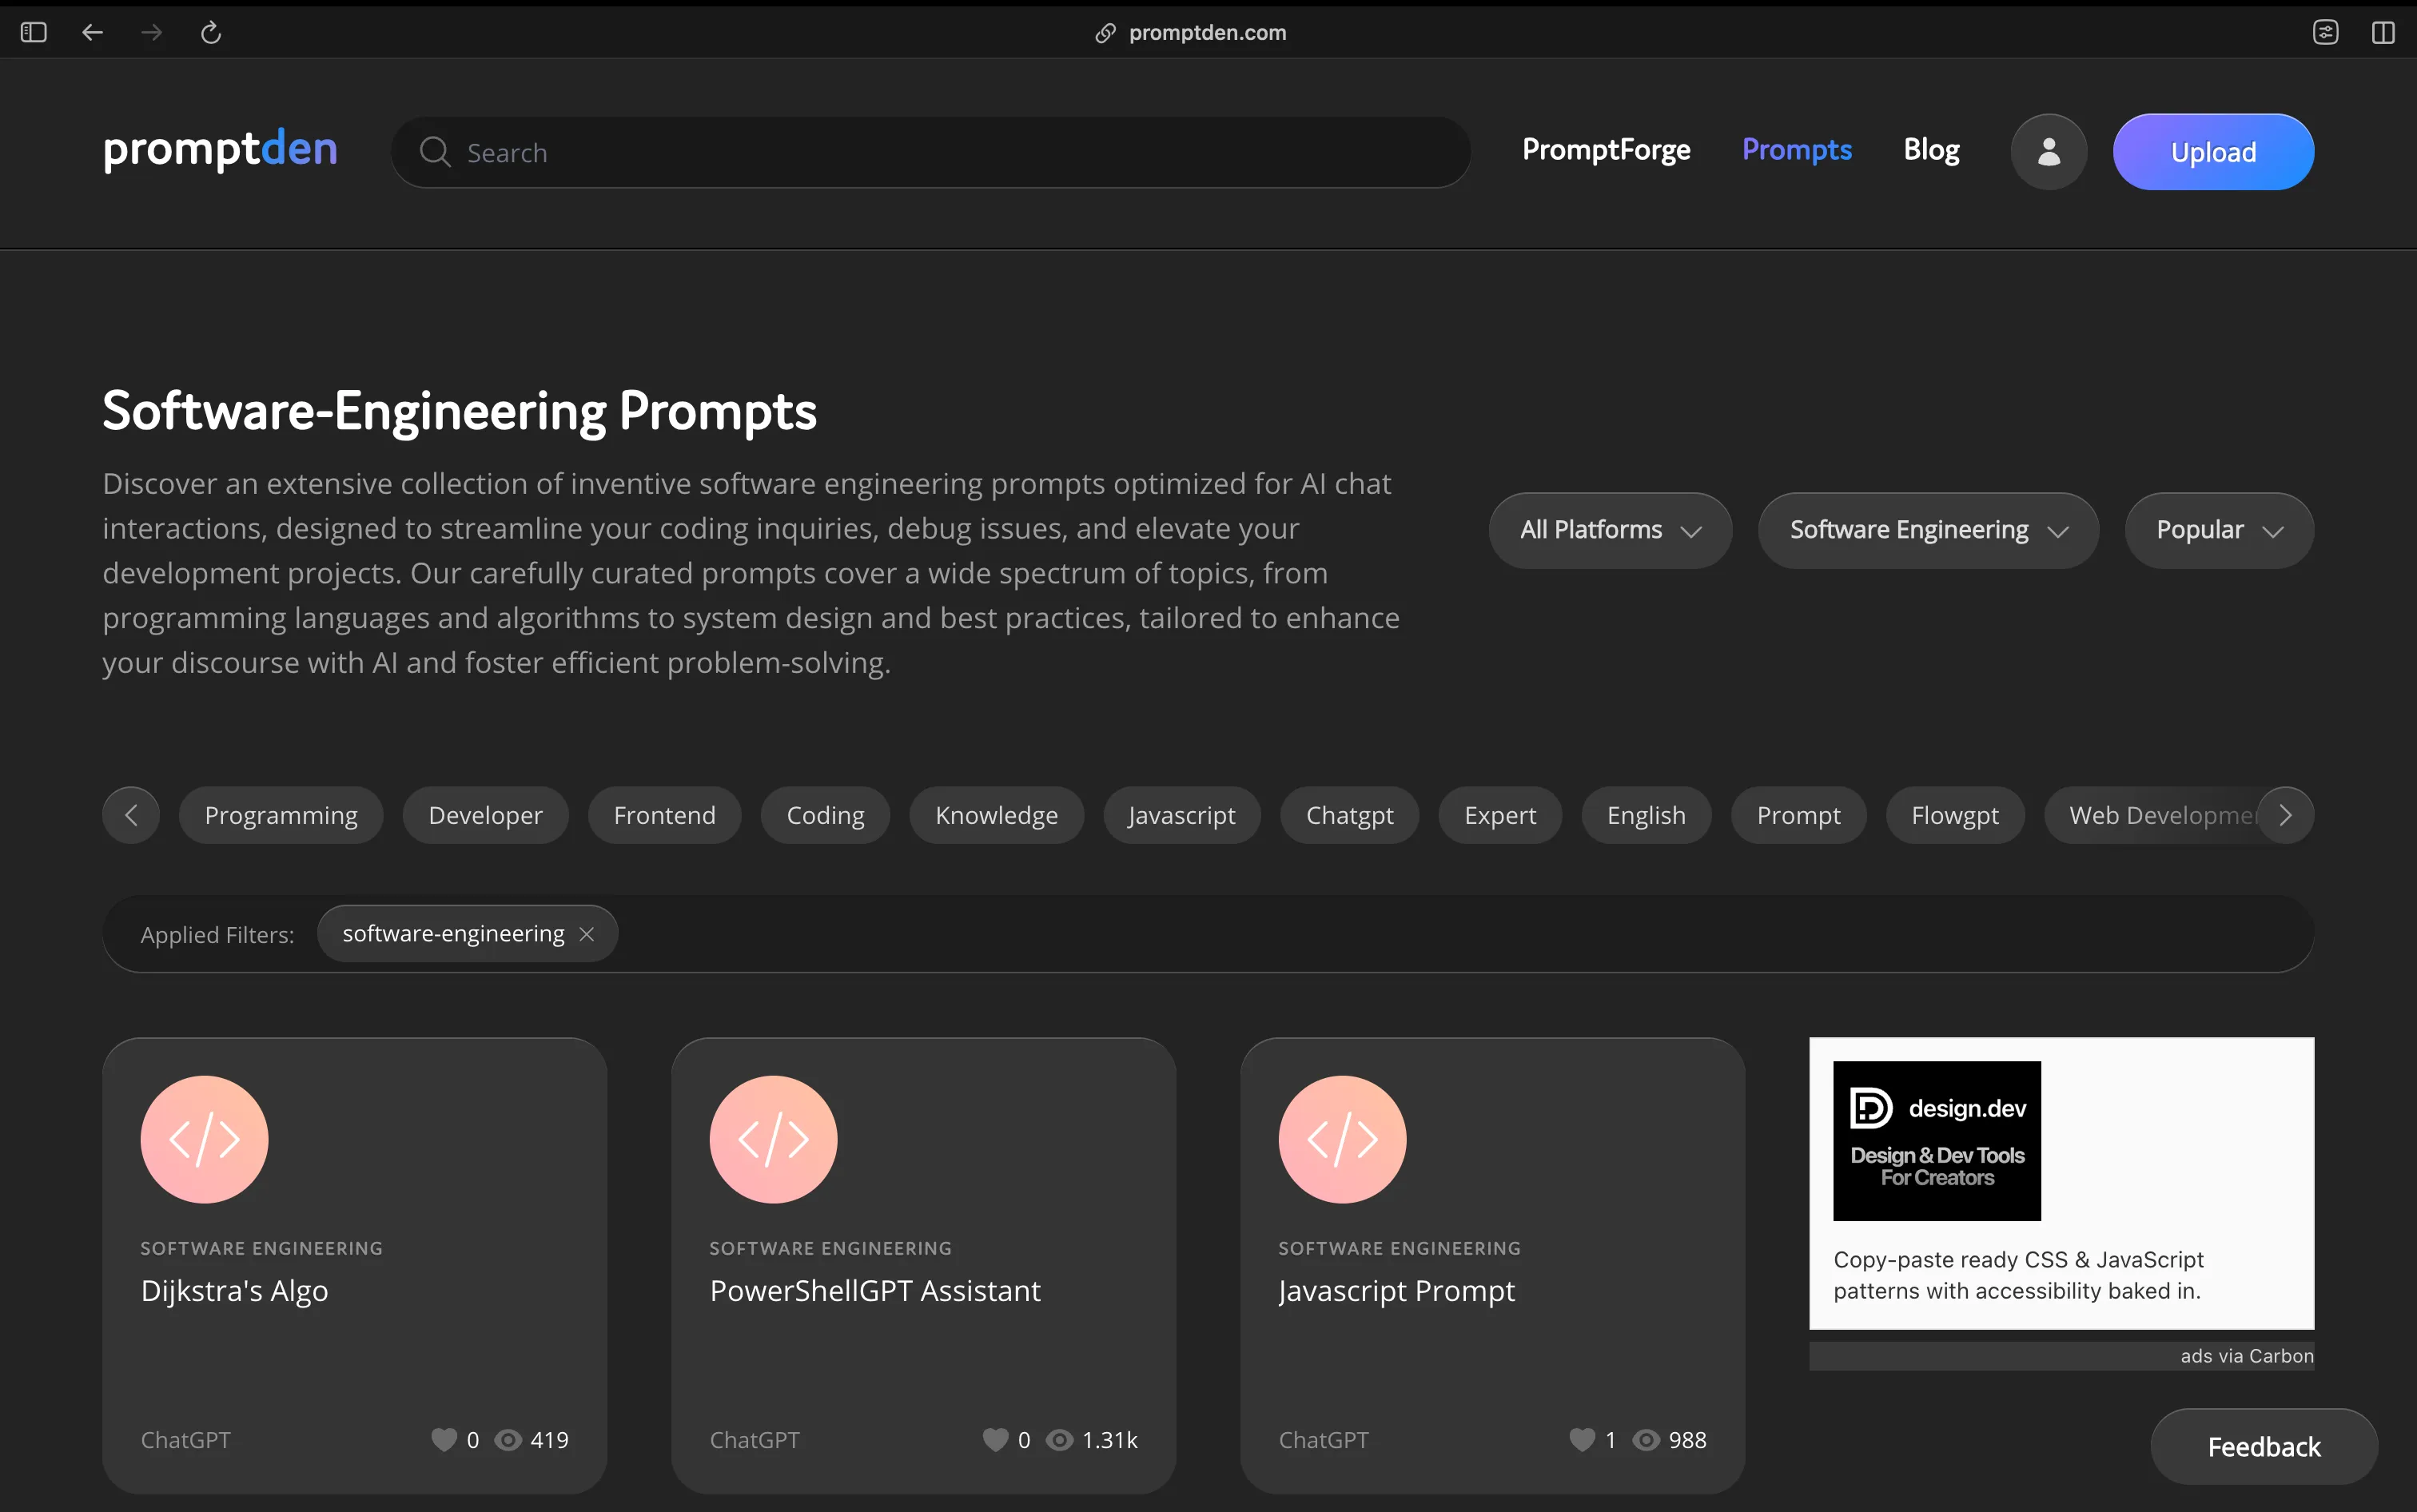
Task: Select the Web Development tag
Action: pos(2150,815)
